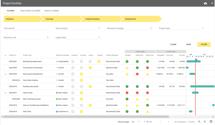This screenshot has height=125, width=215.
Task: Click yellow Deployment arrow for Ball bearing replacement
Action: tap(99, 62)
